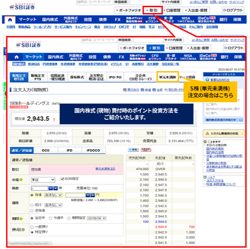
Task: Select 一般預り account radio button
Action: [x=32, y=227]
